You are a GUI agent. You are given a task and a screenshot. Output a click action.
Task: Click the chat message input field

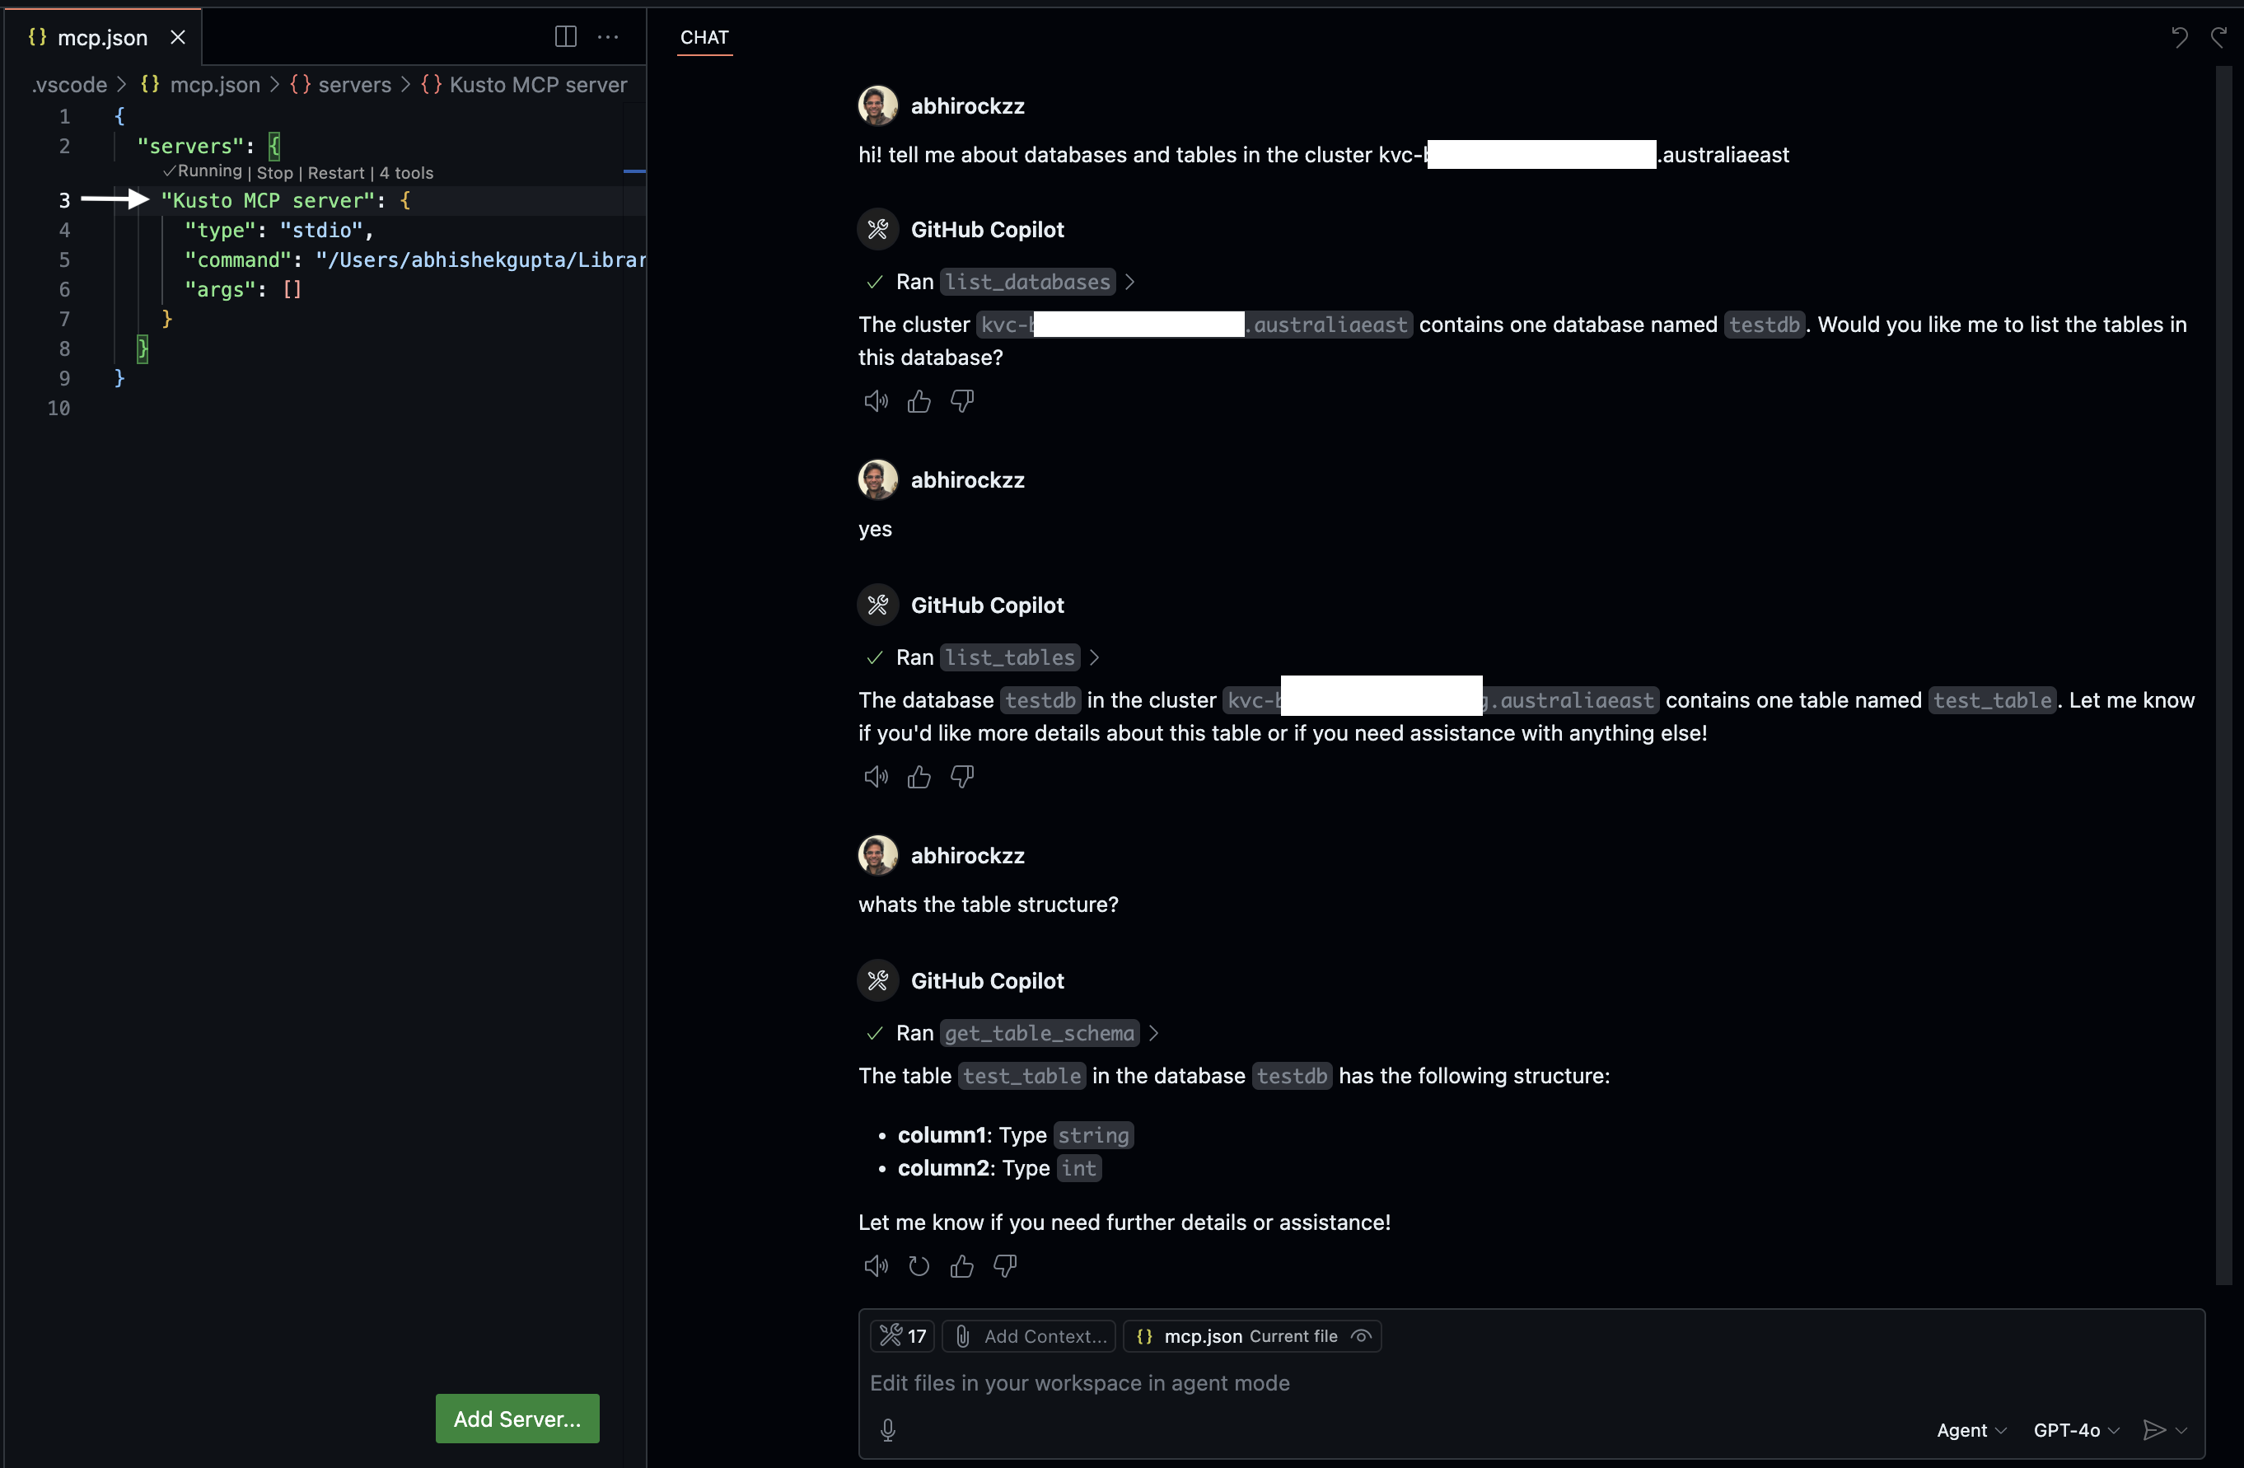[x=1320, y=1383]
